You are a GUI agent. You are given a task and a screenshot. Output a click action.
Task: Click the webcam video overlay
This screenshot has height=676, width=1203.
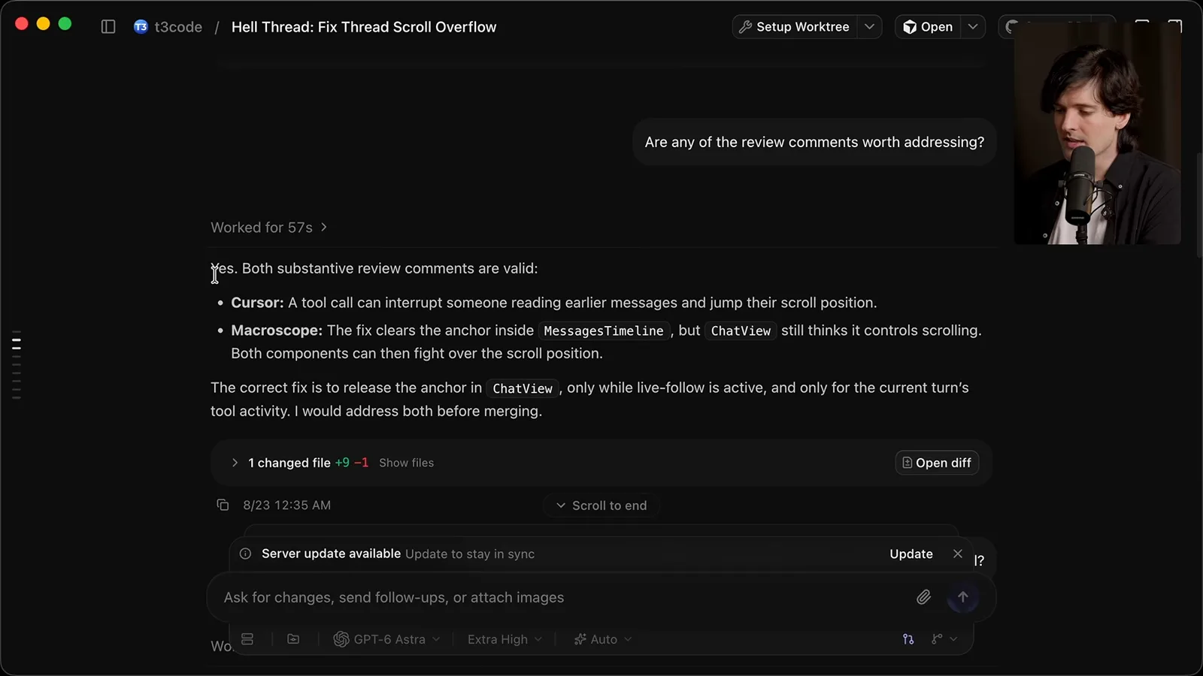click(x=1097, y=134)
